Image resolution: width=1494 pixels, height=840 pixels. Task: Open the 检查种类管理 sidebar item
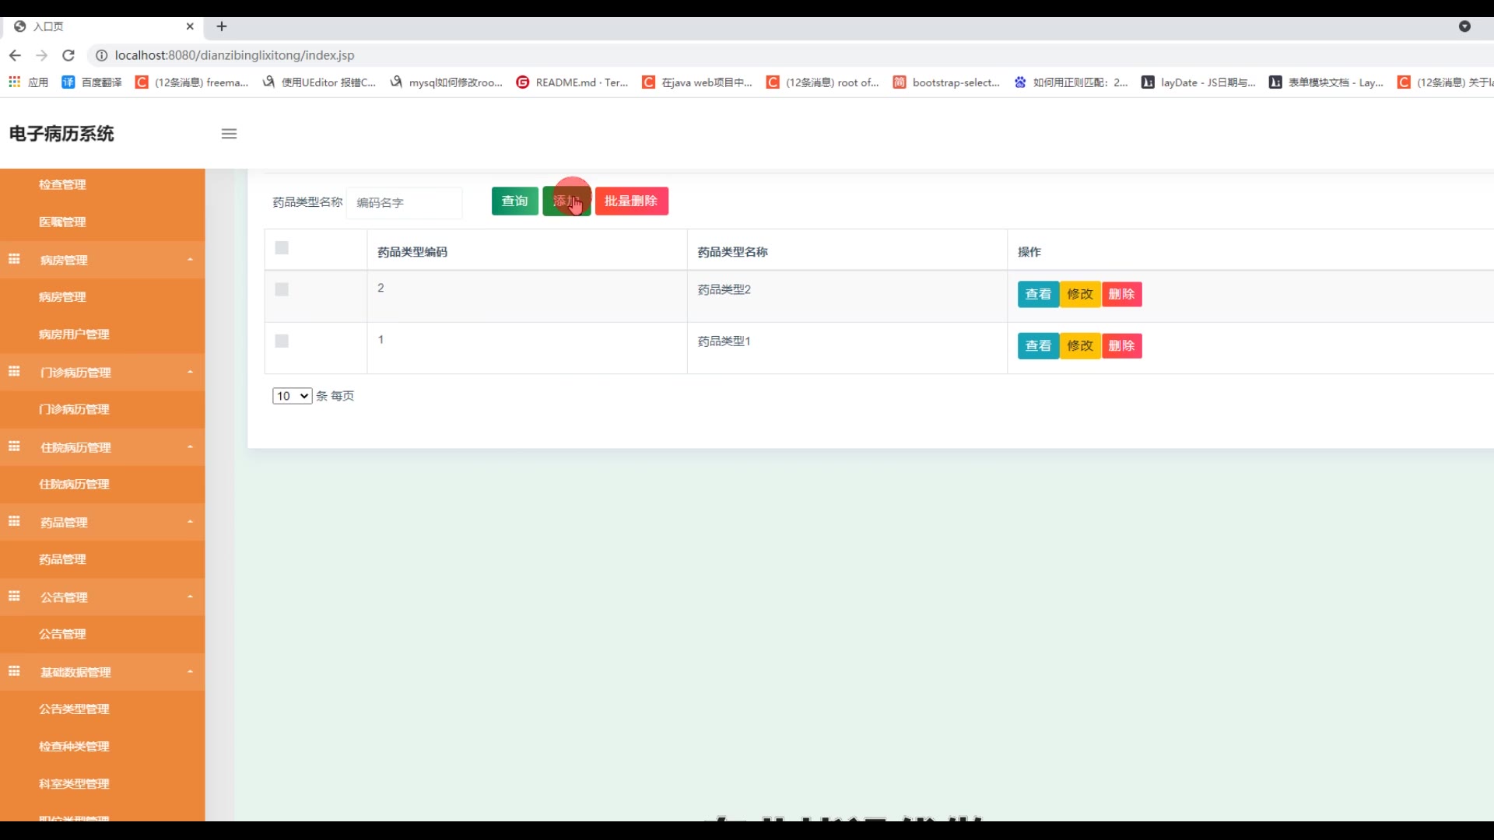pos(74,746)
